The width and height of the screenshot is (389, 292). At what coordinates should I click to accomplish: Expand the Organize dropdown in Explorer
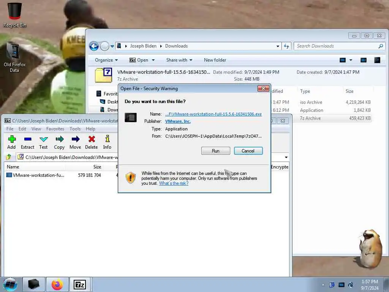[x=106, y=60]
